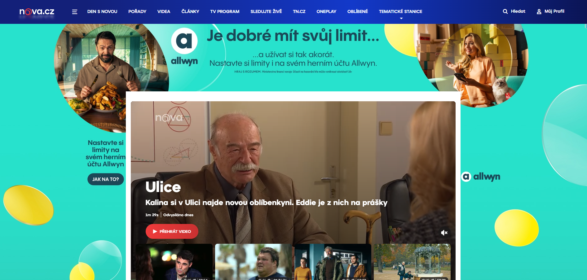The height and width of the screenshot is (280, 587).
Task: Open first thumbnail with dark-haired man
Action: tap(174, 262)
